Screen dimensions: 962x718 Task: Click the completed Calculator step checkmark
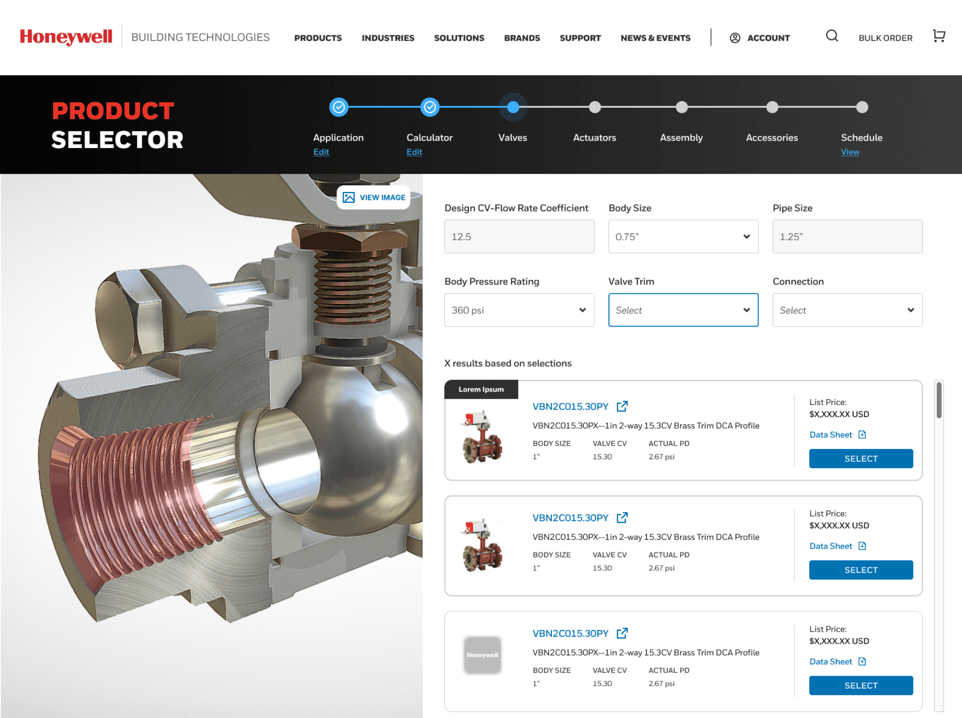point(430,107)
